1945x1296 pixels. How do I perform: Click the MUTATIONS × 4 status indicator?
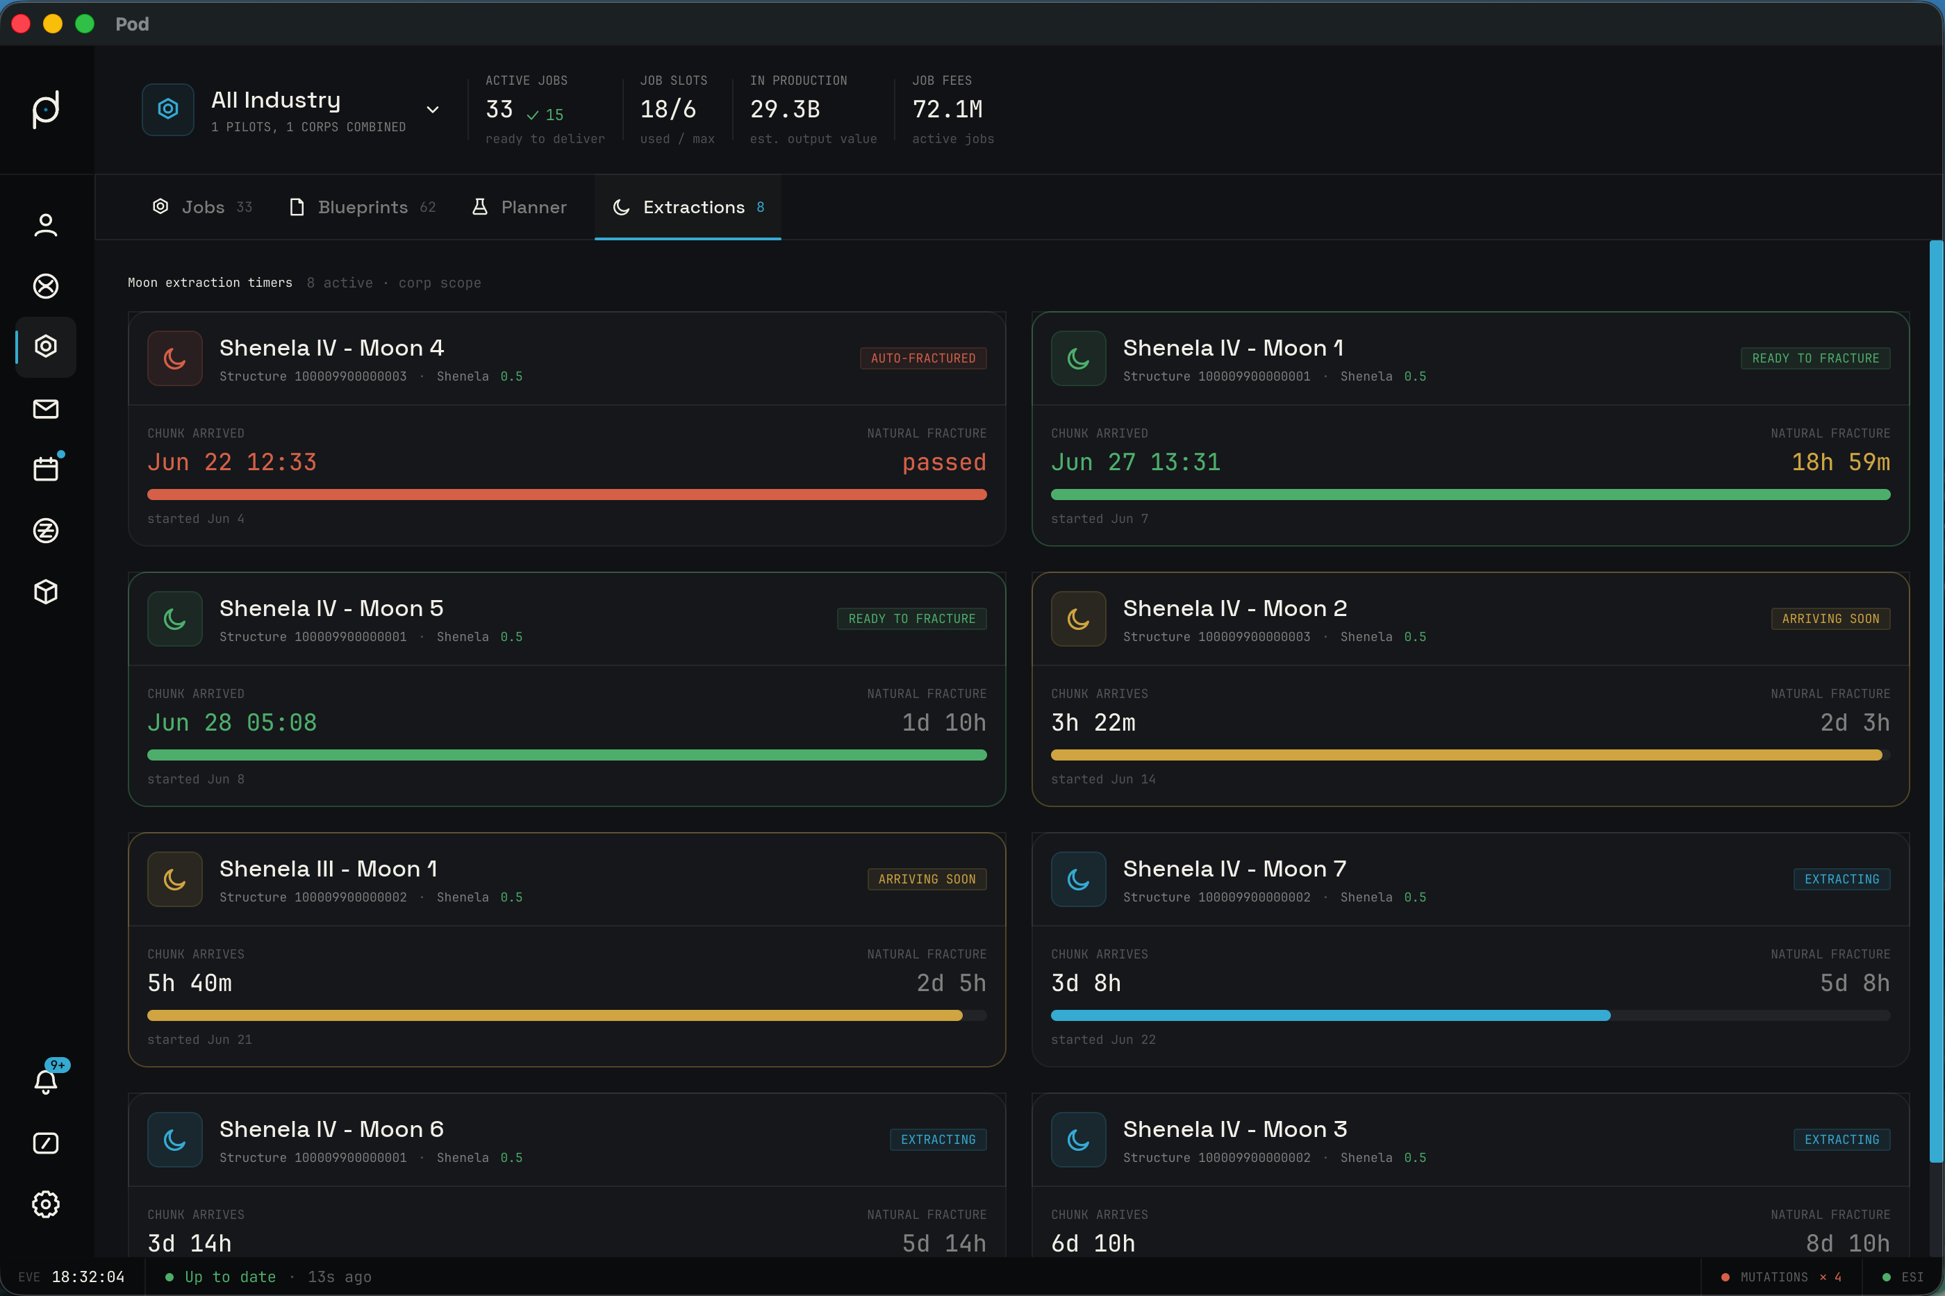point(1781,1277)
